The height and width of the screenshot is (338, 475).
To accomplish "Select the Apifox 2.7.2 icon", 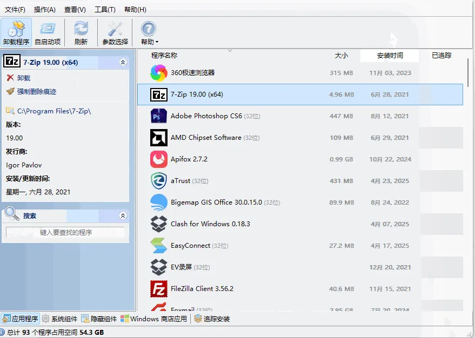I will pyautogui.click(x=159, y=159).
